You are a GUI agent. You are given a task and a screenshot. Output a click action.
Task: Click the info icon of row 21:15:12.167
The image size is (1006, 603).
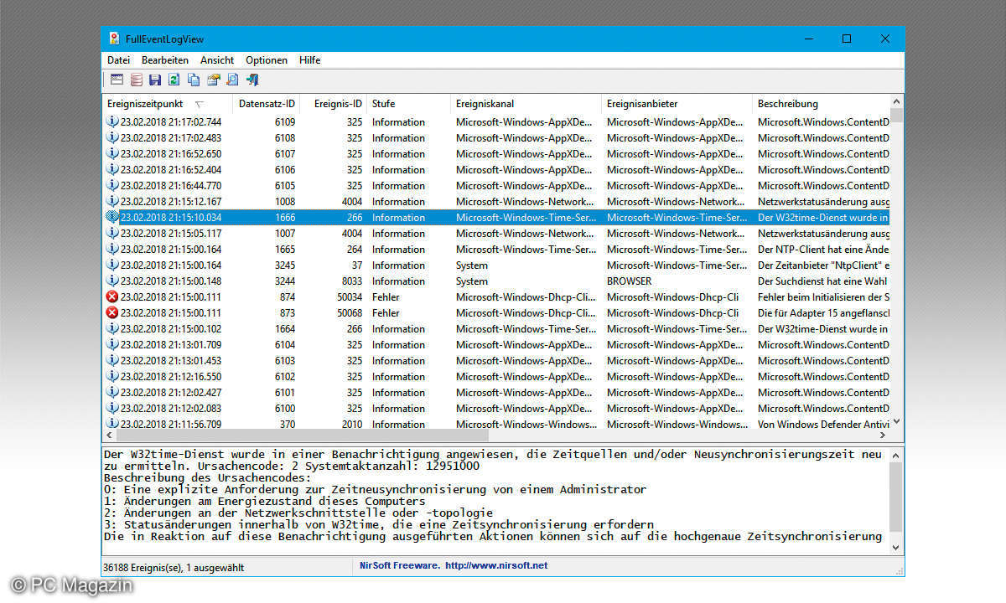[112, 201]
